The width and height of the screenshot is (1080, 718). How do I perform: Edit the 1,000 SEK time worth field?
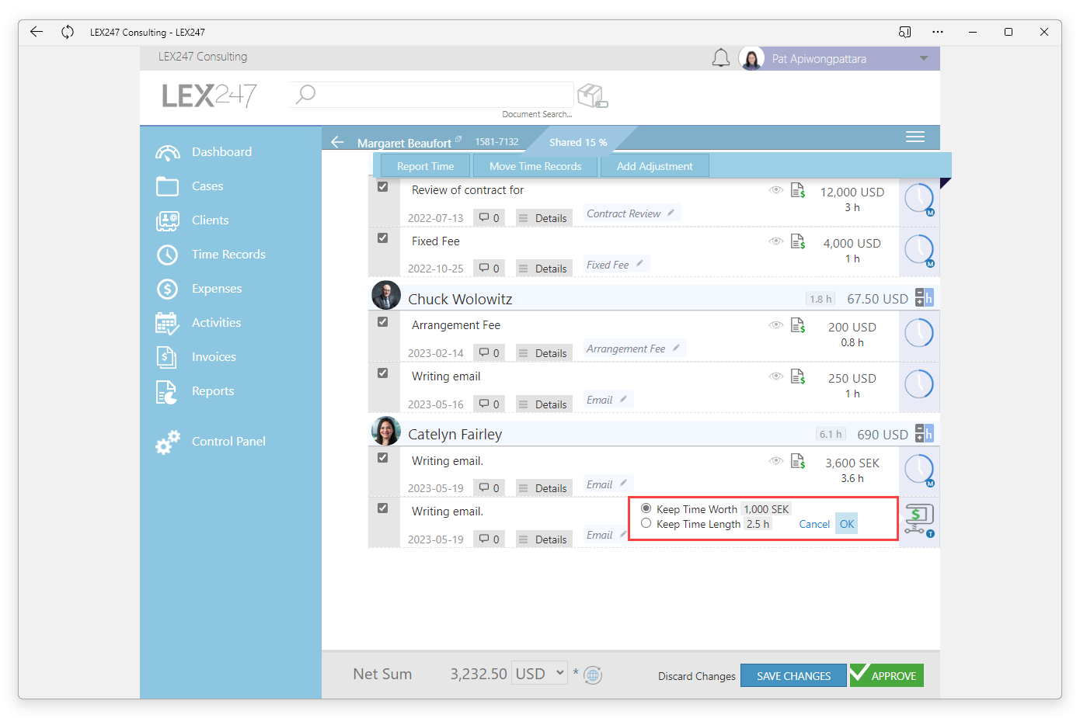(x=766, y=509)
